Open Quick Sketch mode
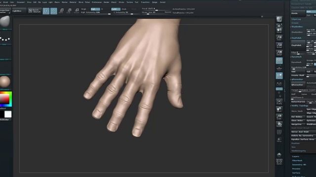This screenshot has height=177, width=316. (35, 11)
